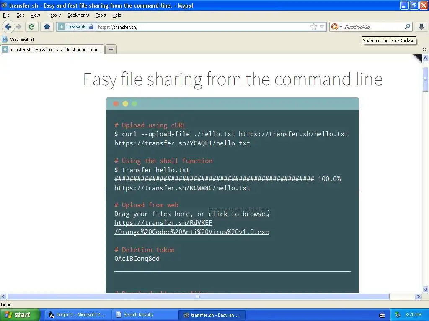Open the Edit menu

[x=20, y=15]
